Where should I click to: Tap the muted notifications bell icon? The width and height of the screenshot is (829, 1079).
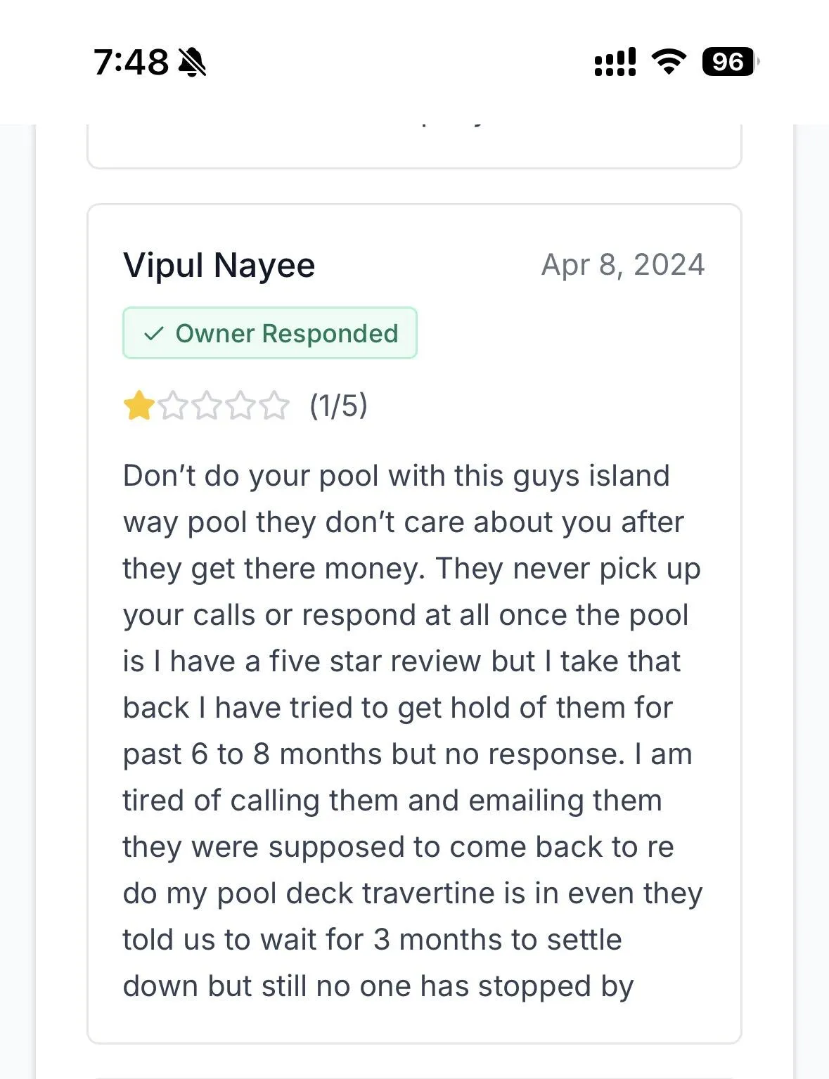point(191,63)
